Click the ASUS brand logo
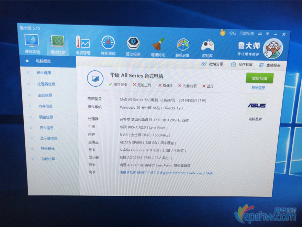Image resolution: width=302 pixels, height=227 pixels. (x=257, y=106)
